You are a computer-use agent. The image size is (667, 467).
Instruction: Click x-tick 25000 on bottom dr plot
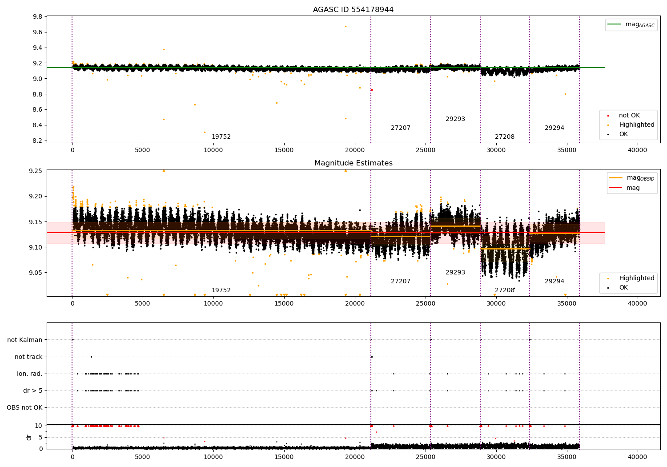(425, 457)
